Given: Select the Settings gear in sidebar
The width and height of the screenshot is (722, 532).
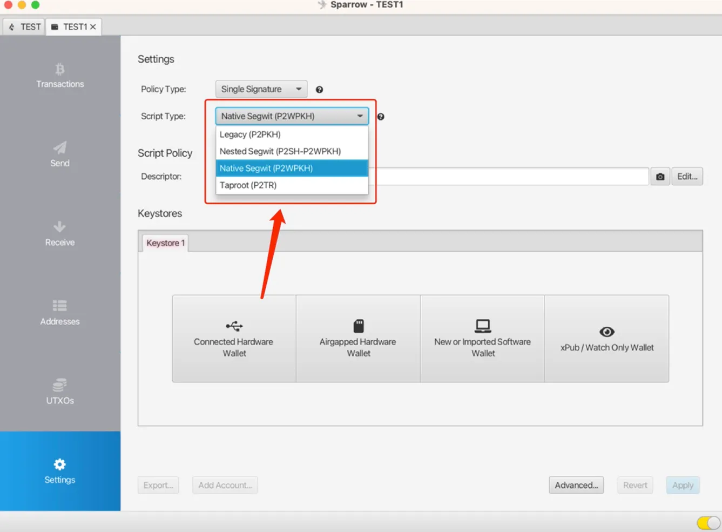Looking at the screenshot, I should pyautogui.click(x=60, y=471).
